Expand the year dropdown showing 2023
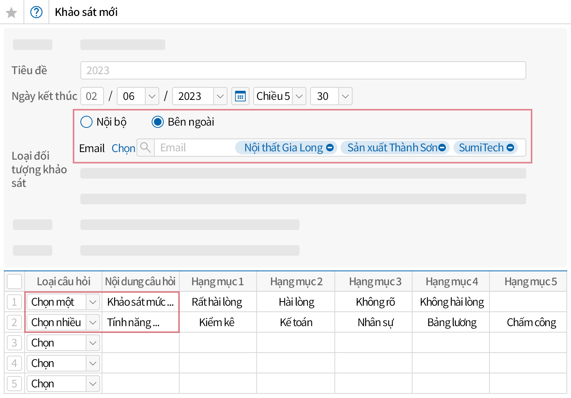 (x=220, y=96)
